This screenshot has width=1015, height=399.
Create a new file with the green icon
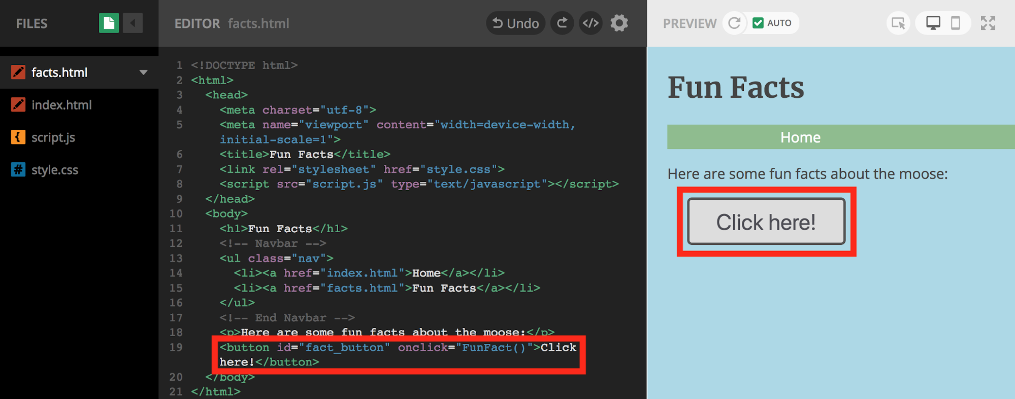pyautogui.click(x=109, y=23)
